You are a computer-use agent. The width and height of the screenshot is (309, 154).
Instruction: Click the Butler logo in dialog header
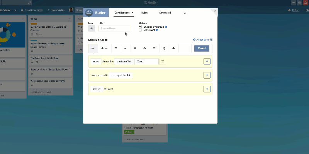89,13
